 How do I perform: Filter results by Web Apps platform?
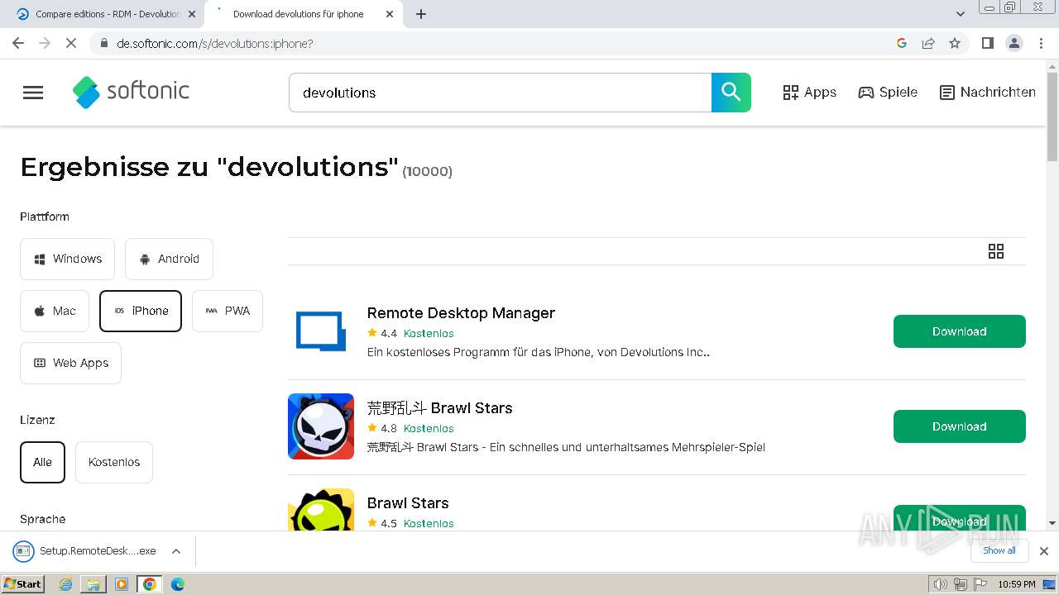click(x=70, y=363)
